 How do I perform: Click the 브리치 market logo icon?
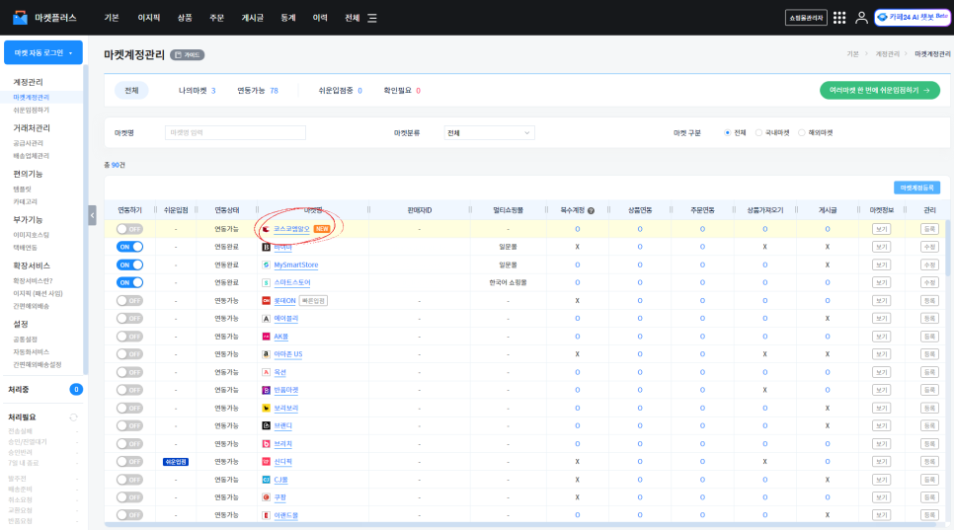click(x=266, y=444)
